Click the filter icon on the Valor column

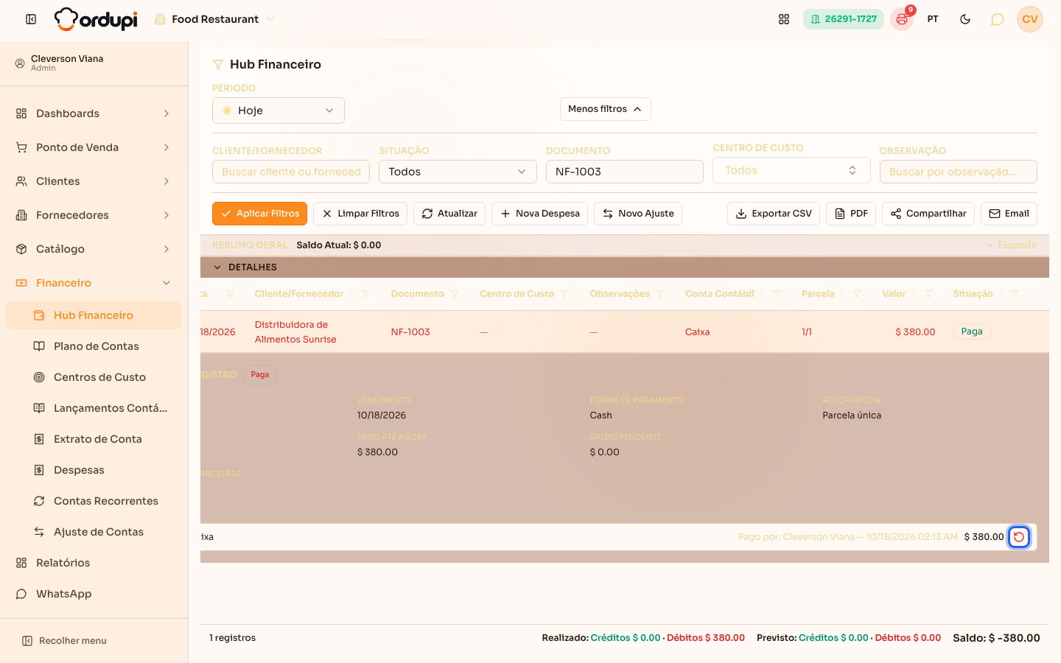click(x=928, y=294)
